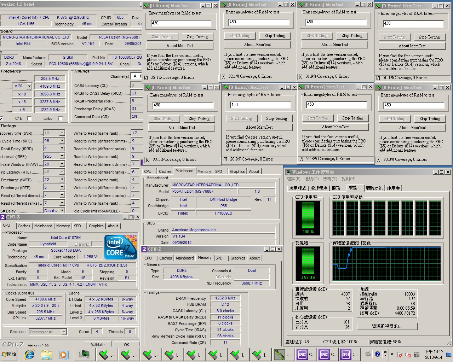Open the action center flag tray icon
The width and height of the screenshot is (453, 362).
[400, 355]
